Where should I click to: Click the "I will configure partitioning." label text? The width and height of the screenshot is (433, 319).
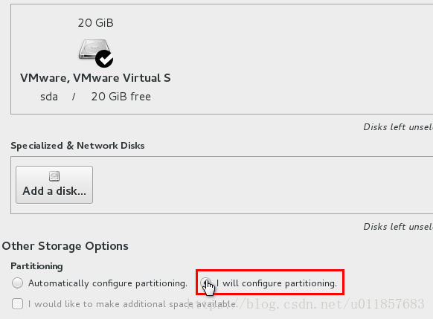(277, 283)
